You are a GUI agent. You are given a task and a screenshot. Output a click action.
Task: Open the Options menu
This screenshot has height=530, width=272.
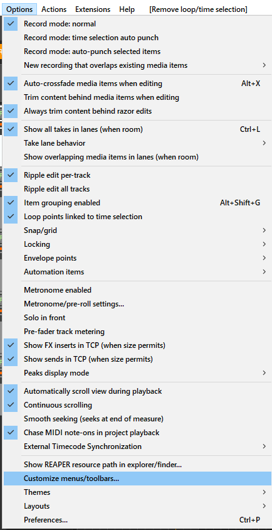19,9
